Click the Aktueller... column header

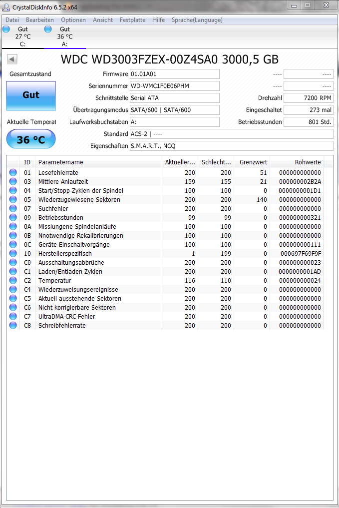click(x=180, y=162)
